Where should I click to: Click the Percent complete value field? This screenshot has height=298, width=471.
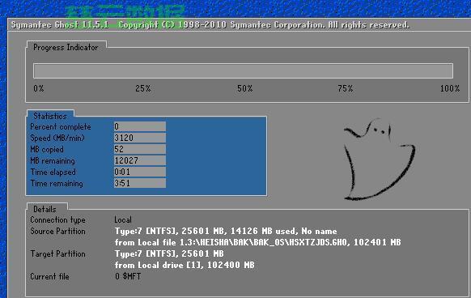tap(140, 126)
